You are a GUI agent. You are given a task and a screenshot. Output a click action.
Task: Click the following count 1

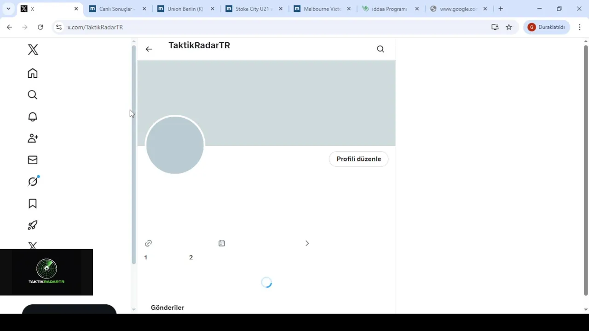pyautogui.click(x=145, y=257)
